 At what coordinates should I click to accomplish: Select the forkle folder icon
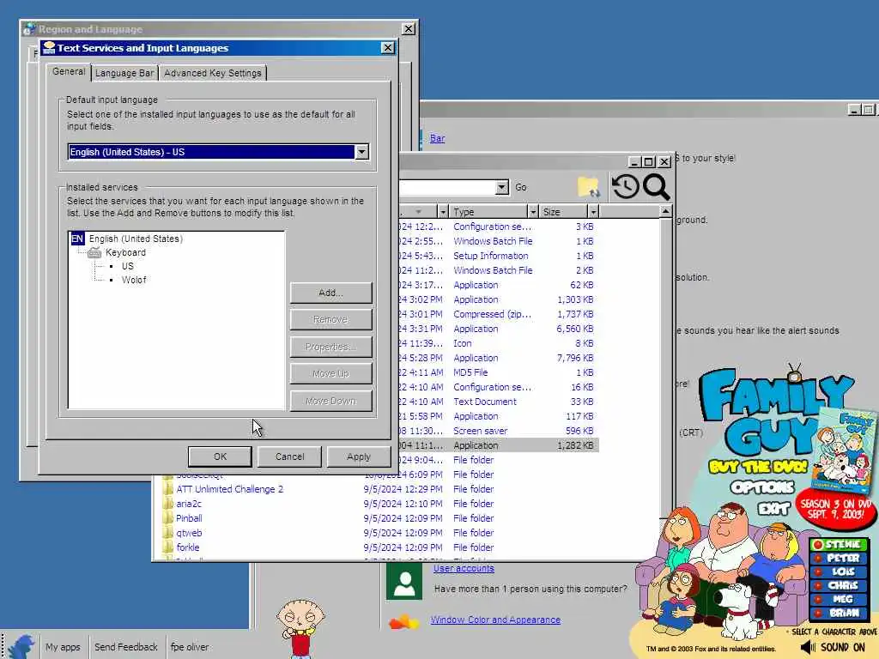167,547
